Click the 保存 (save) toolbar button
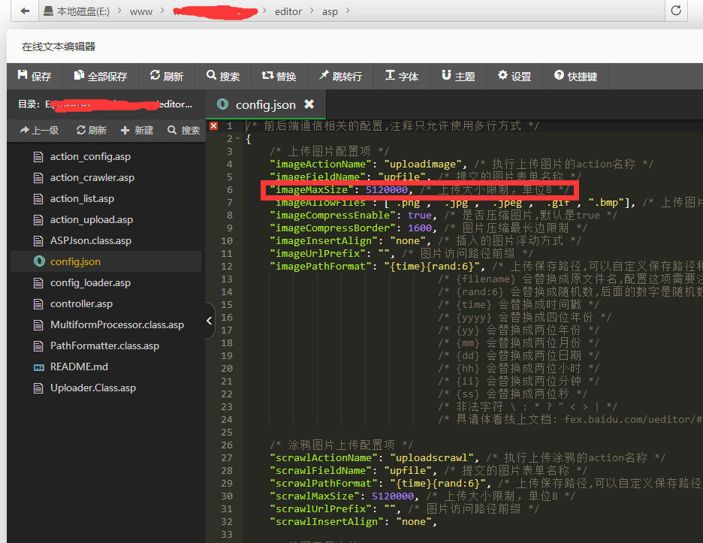The height and width of the screenshot is (543, 703). click(35, 76)
